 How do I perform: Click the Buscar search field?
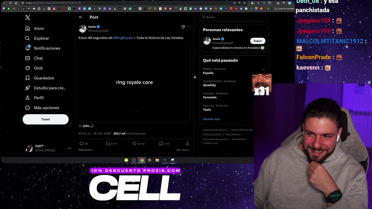pyautogui.click(x=234, y=17)
